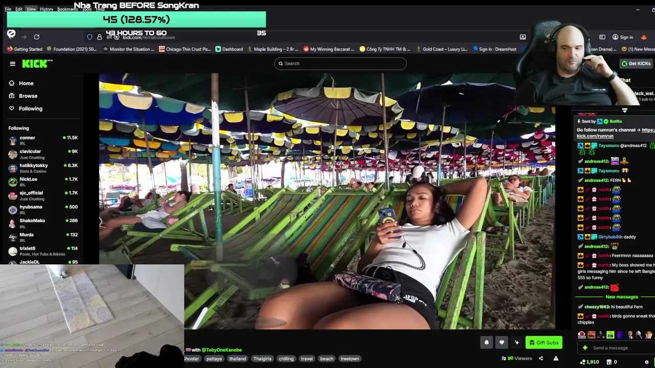This screenshot has width=655, height=368.
Task: Click the pattaya stream tag
Action: pyautogui.click(x=214, y=359)
